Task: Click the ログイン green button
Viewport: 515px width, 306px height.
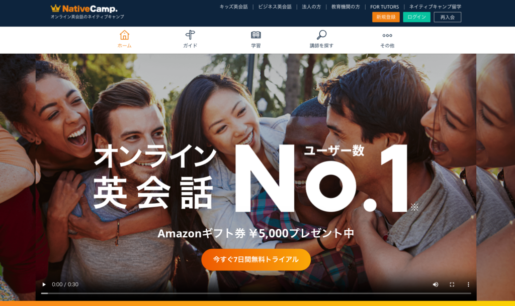Action: (417, 17)
